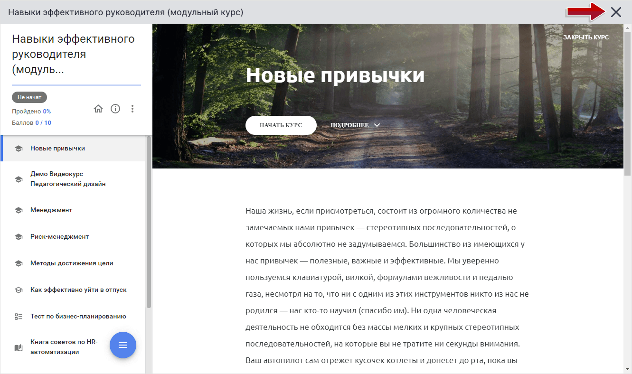Click the course info icon
The image size is (632, 374).
[x=115, y=108]
